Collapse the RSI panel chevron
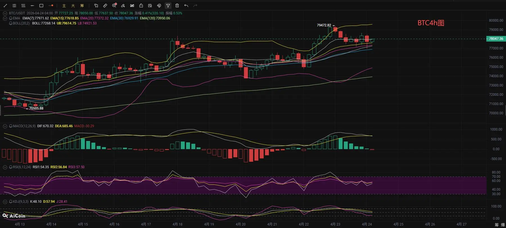The height and width of the screenshot is (228, 506). click(5, 167)
